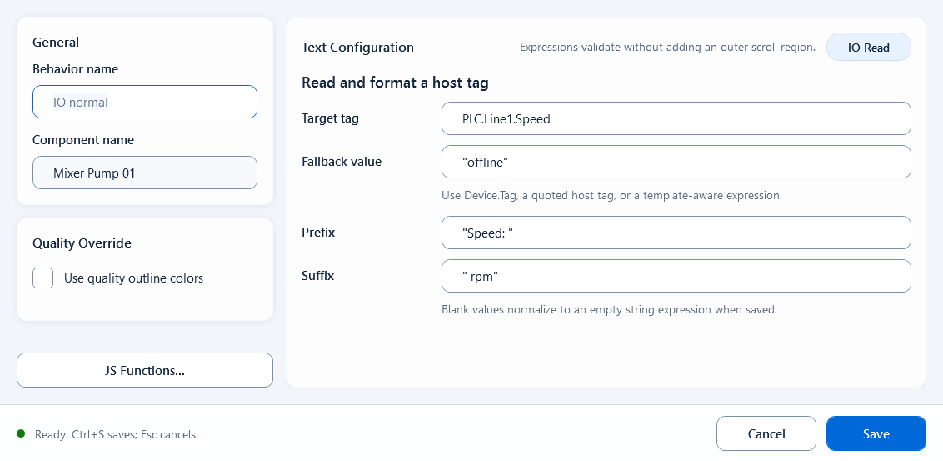
Task: Click the 'Target tag' label
Action: click(330, 118)
